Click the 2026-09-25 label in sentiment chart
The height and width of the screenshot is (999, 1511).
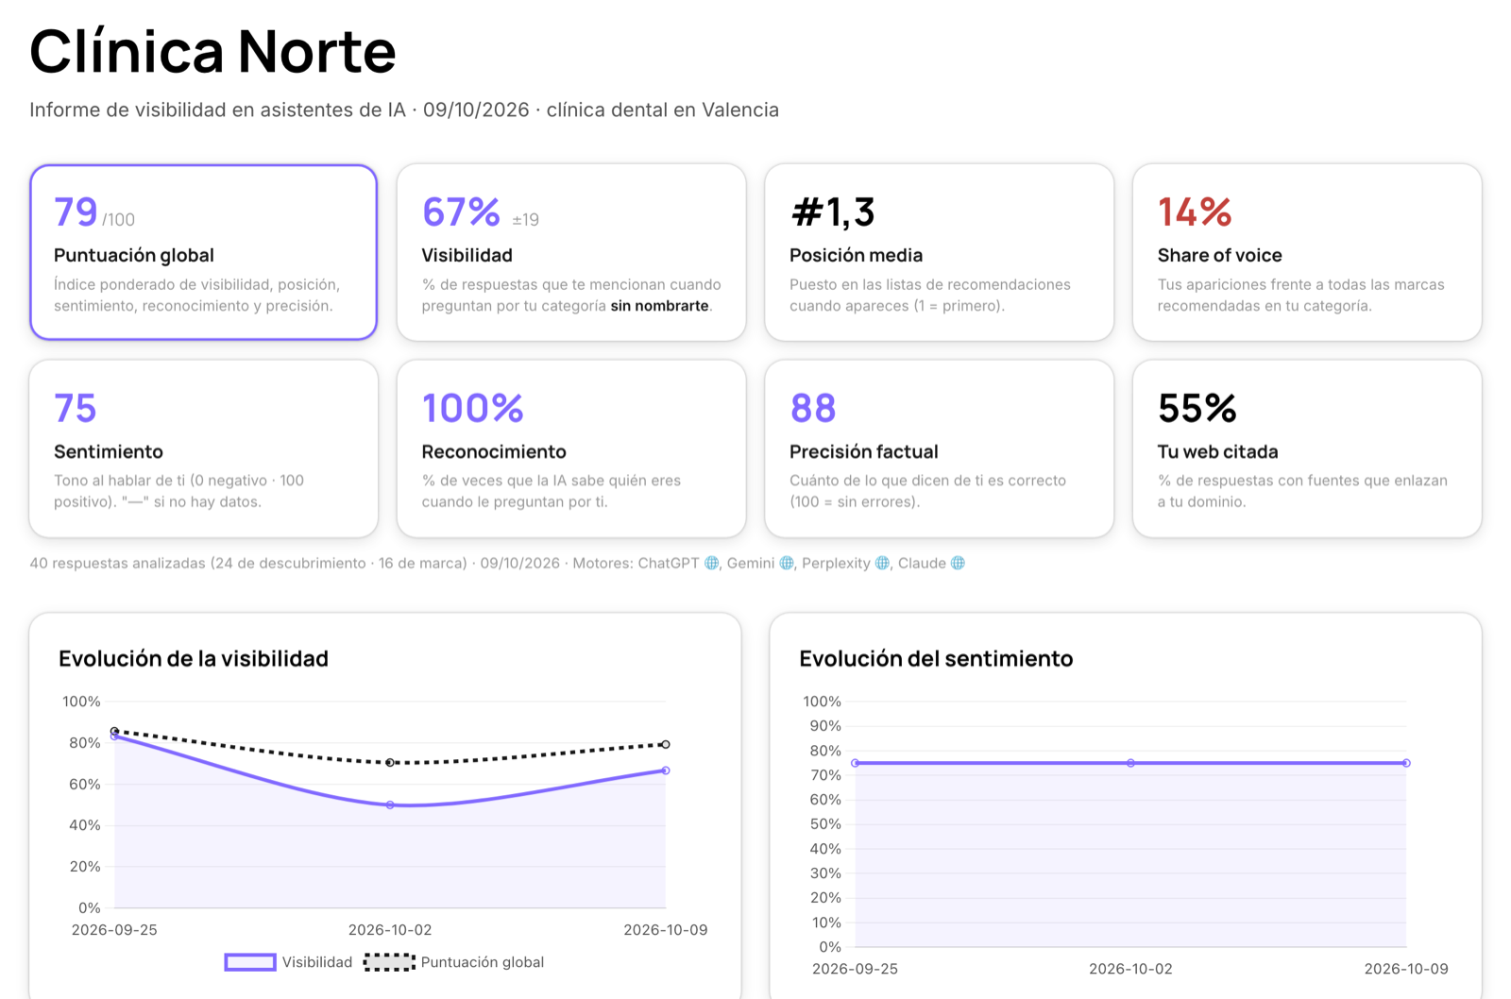(855, 969)
